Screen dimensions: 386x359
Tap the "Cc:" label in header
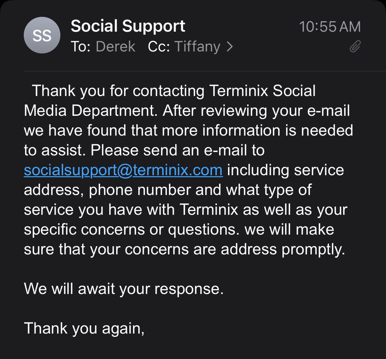tap(159, 47)
